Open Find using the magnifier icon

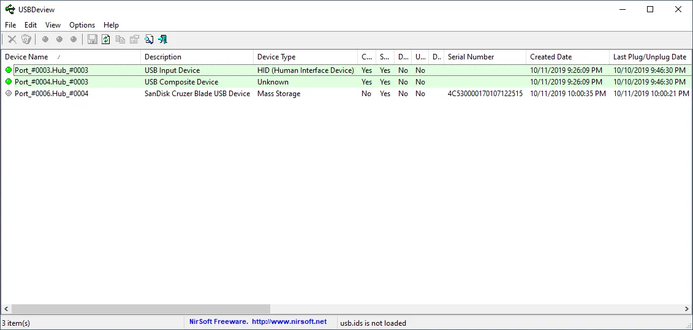pyautogui.click(x=148, y=39)
